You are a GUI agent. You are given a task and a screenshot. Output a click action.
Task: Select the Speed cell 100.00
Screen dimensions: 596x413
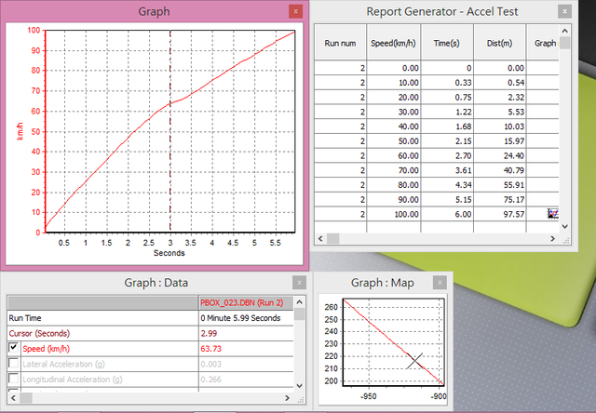pyautogui.click(x=393, y=214)
